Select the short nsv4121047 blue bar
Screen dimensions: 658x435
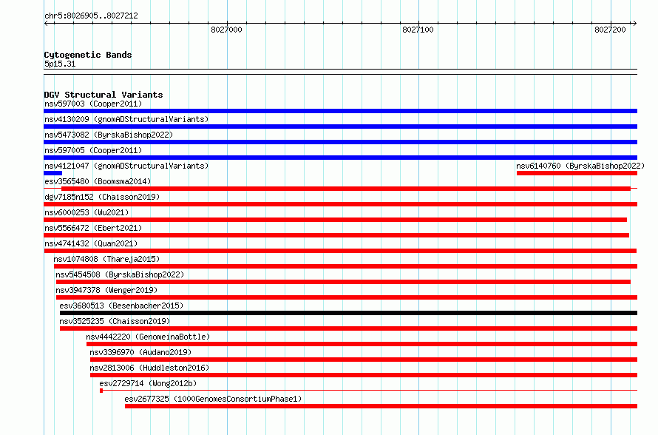(x=53, y=173)
